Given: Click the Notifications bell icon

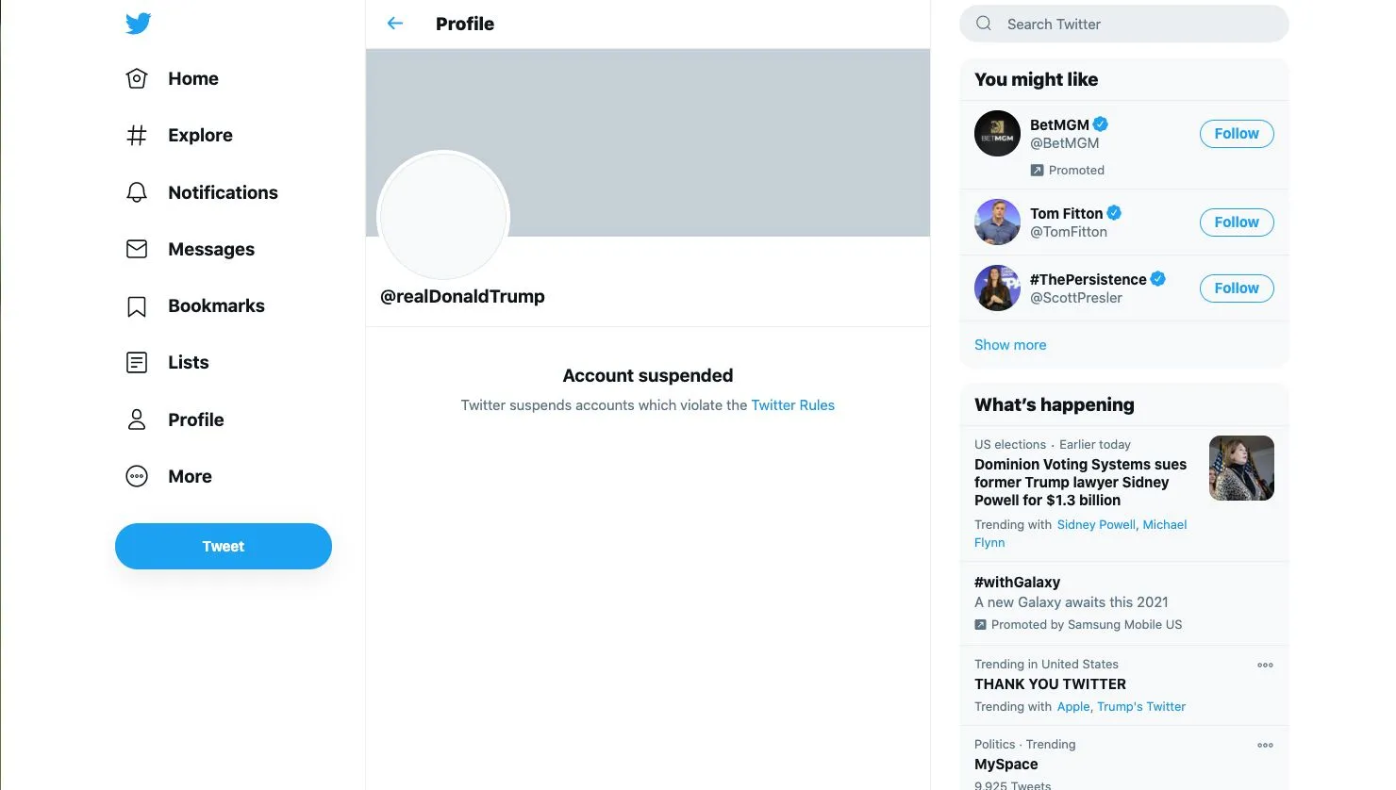Looking at the screenshot, I should pos(137,192).
